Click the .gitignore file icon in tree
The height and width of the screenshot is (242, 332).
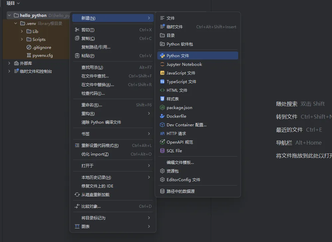[29, 47]
